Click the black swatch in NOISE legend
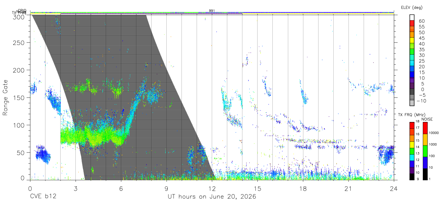 coord(425,174)
